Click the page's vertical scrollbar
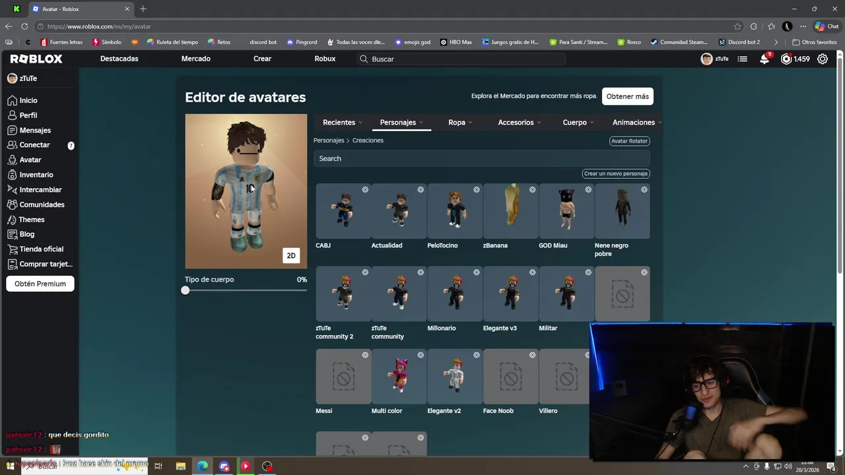The height and width of the screenshot is (475, 845). 840,165
